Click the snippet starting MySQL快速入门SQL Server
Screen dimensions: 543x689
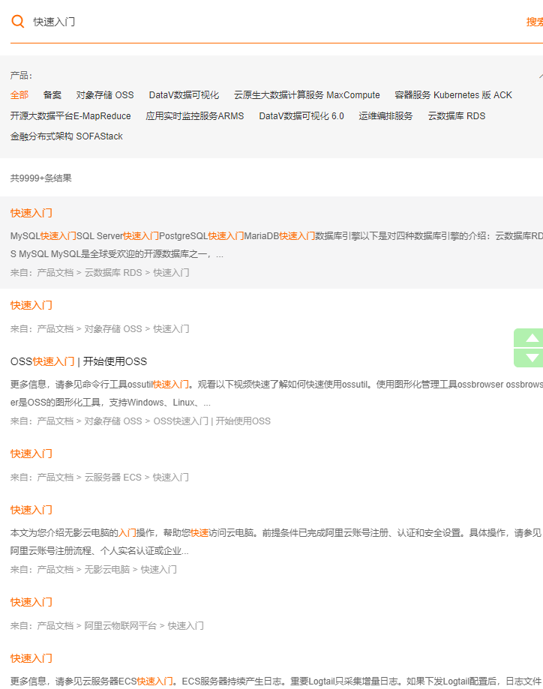277,245
